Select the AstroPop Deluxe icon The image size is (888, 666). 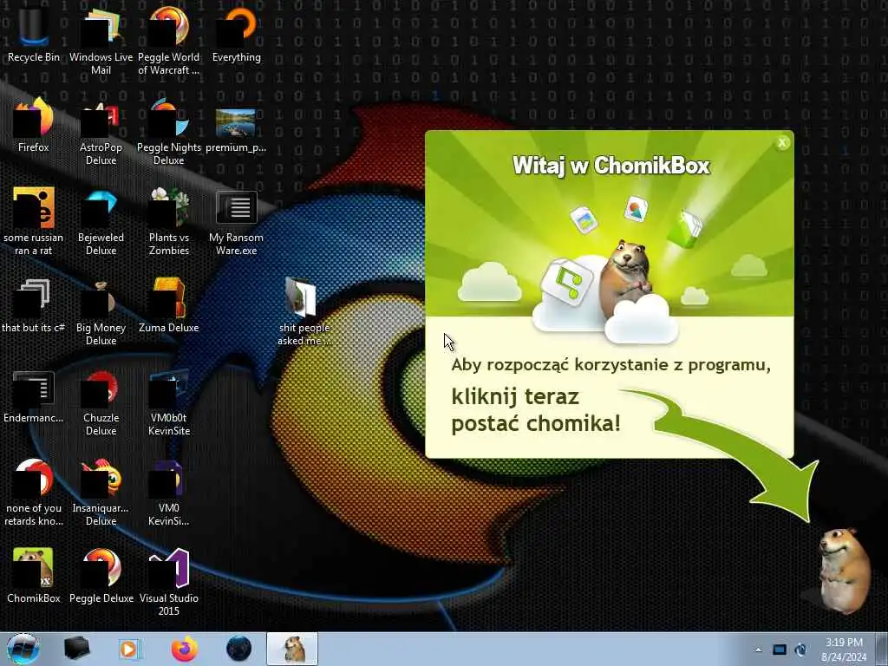pos(101,132)
